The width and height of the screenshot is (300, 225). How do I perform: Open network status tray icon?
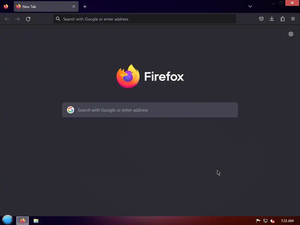click(x=265, y=221)
